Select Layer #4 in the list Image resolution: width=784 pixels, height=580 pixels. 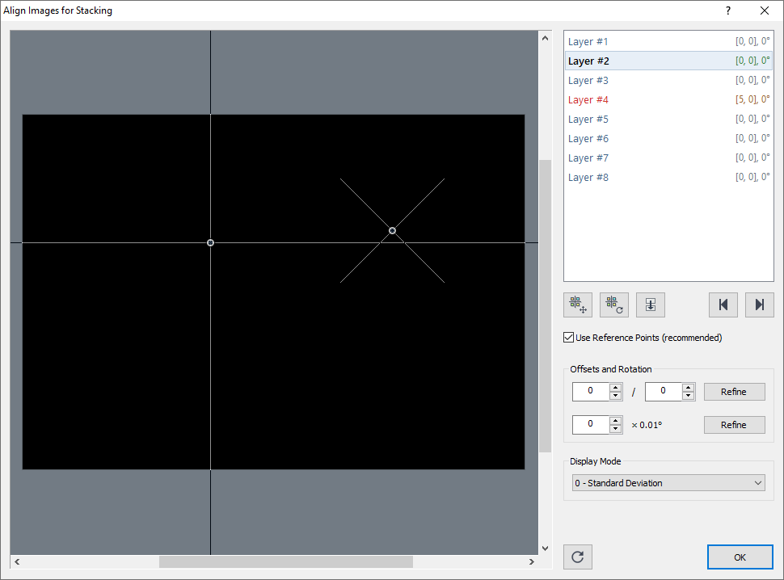coord(588,100)
